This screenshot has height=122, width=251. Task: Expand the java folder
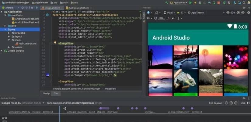point(5,26)
